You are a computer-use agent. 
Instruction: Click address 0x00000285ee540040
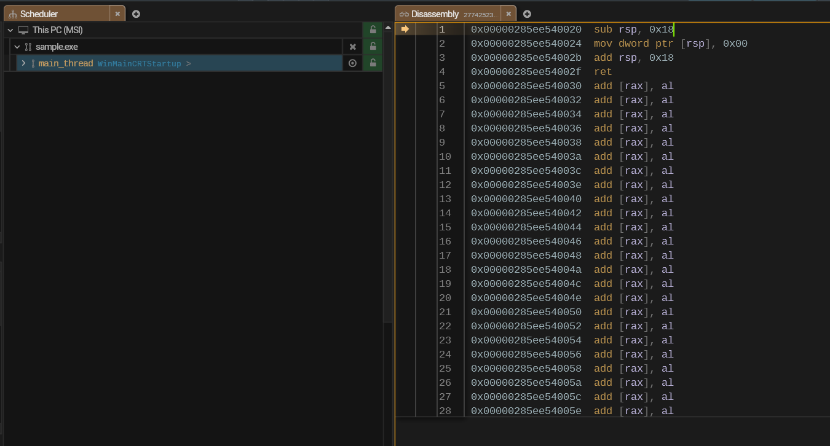[x=526, y=199]
